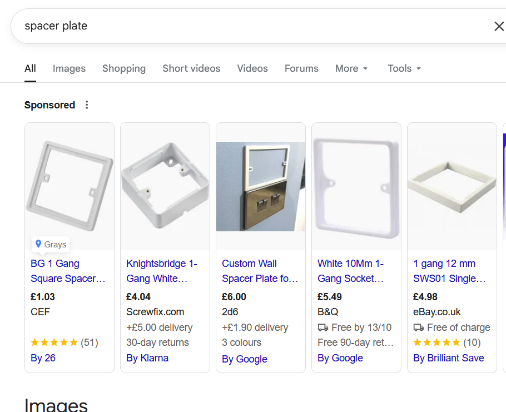The image size is (506, 412).
Task: Switch to the Shopping tab
Action: 124,68
